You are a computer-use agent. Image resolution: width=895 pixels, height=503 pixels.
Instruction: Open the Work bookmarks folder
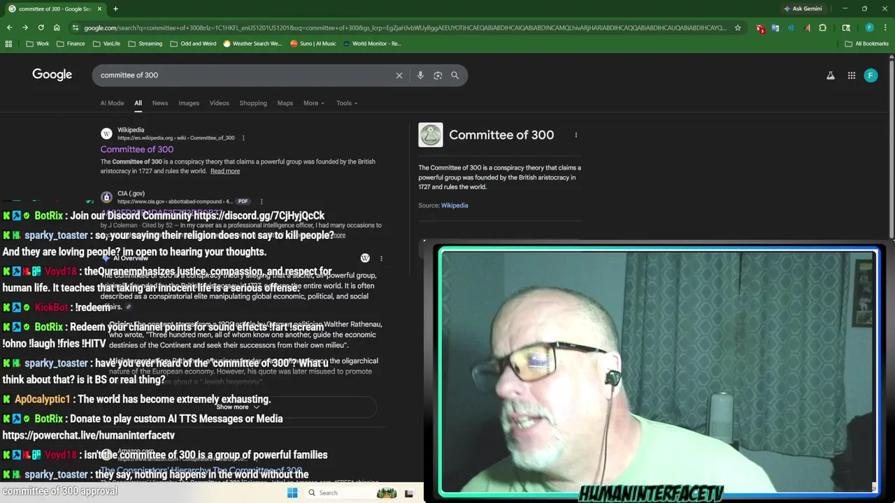click(38, 43)
